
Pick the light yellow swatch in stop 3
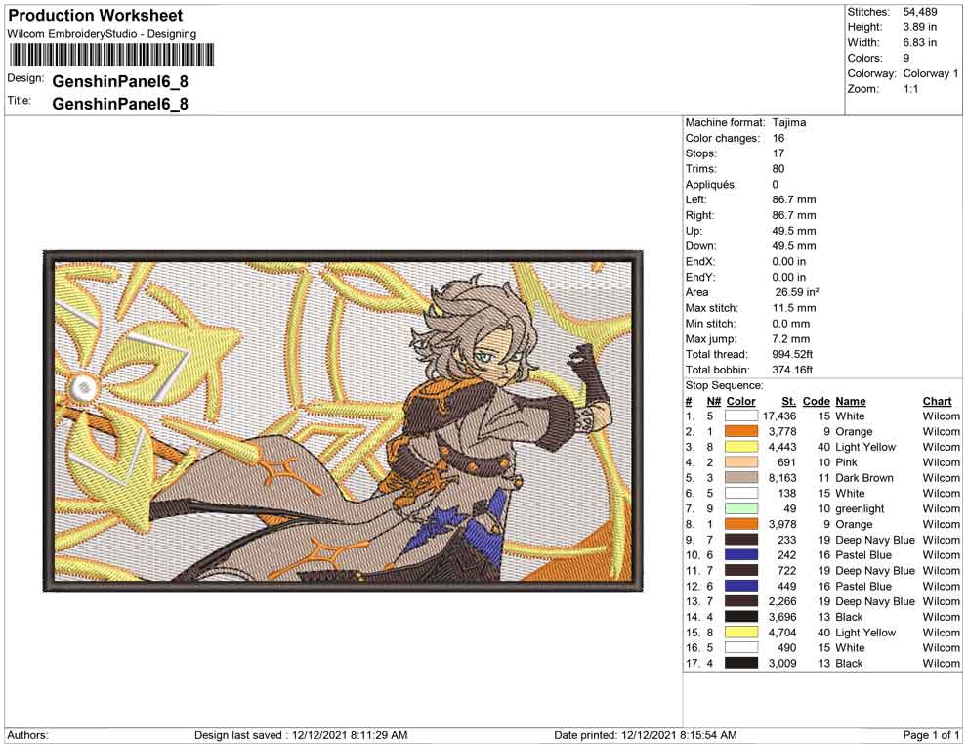[x=741, y=448]
